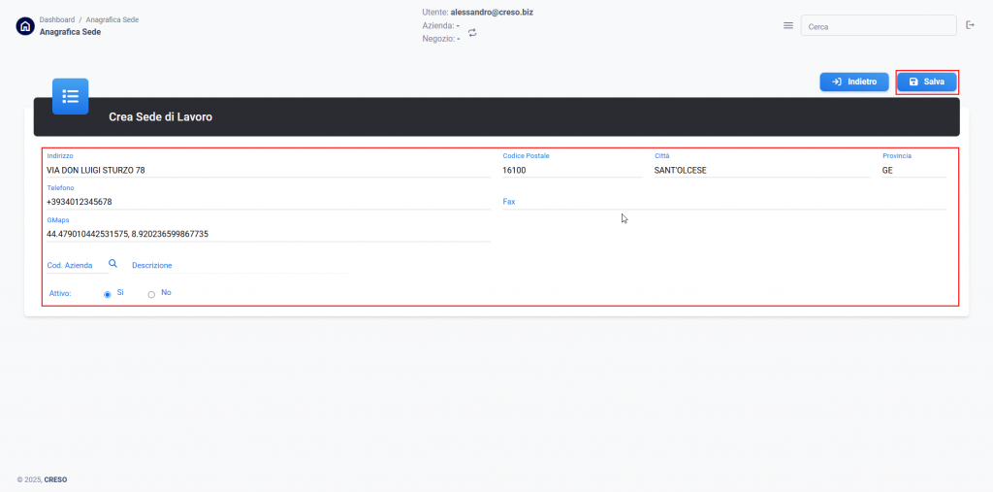Select the No radio button for Attivo
993x492 pixels.
click(151, 294)
